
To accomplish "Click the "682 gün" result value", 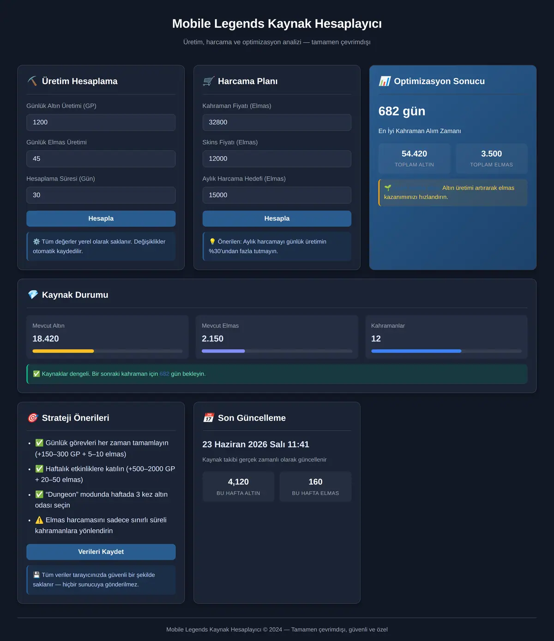I will 402,111.
